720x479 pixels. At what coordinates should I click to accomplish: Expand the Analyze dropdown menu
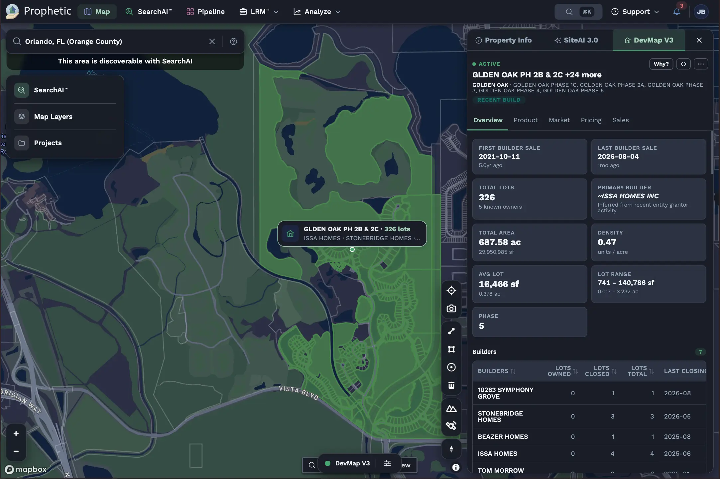[317, 12]
